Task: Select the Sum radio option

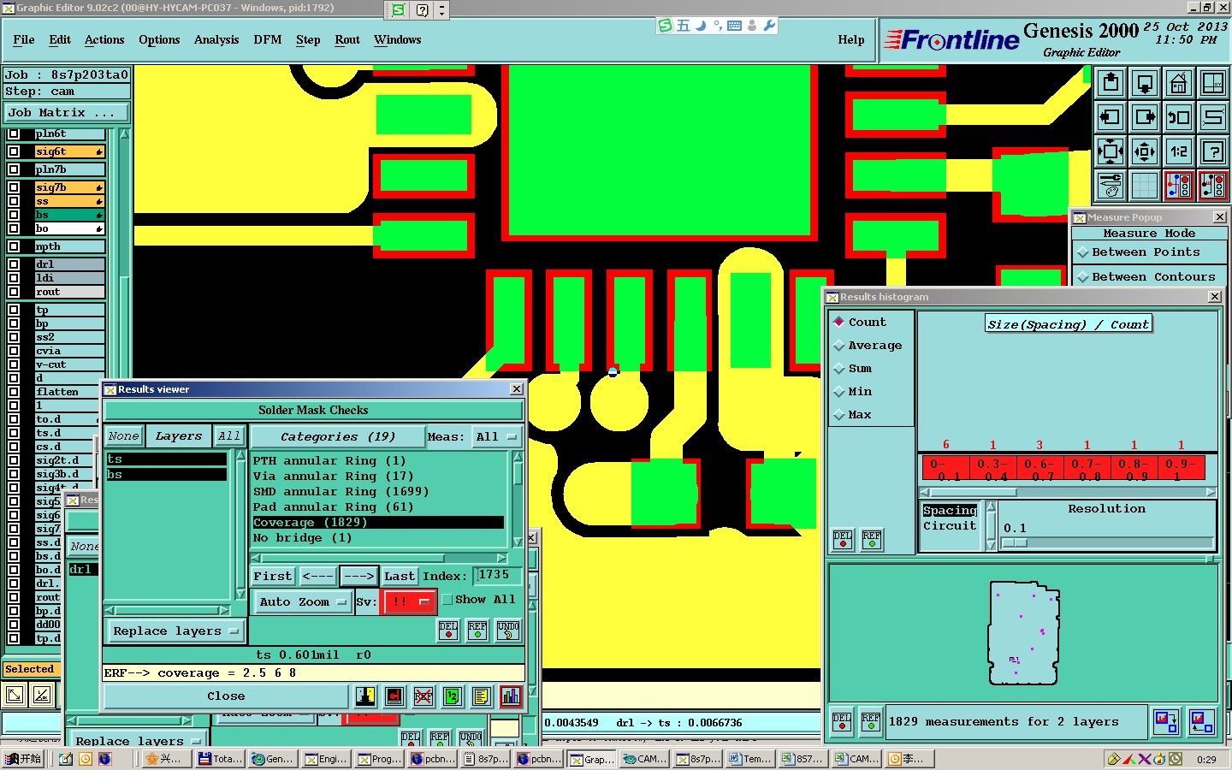Action: (x=839, y=369)
